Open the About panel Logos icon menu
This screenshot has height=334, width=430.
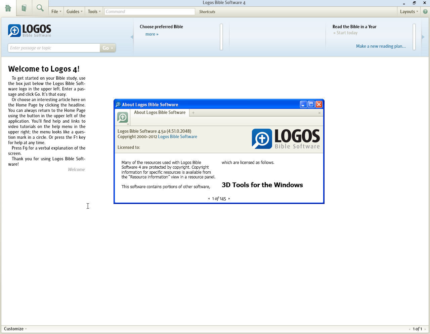pyautogui.click(x=123, y=118)
